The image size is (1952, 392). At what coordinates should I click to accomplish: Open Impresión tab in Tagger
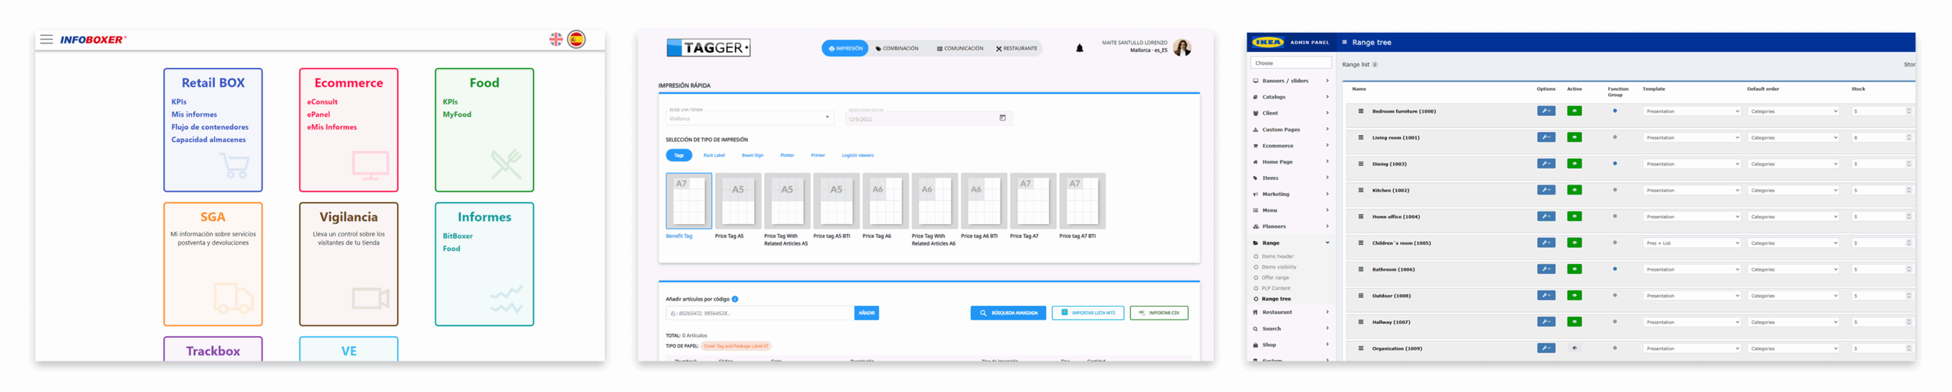coord(845,48)
